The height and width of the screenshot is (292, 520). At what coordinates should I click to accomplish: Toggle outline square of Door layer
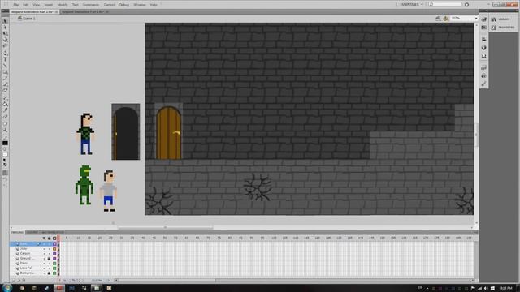click(54, 263)
